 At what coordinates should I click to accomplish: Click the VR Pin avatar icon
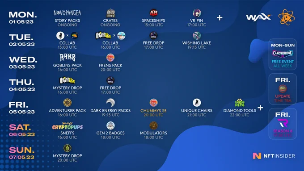click(x=197, y=13)
